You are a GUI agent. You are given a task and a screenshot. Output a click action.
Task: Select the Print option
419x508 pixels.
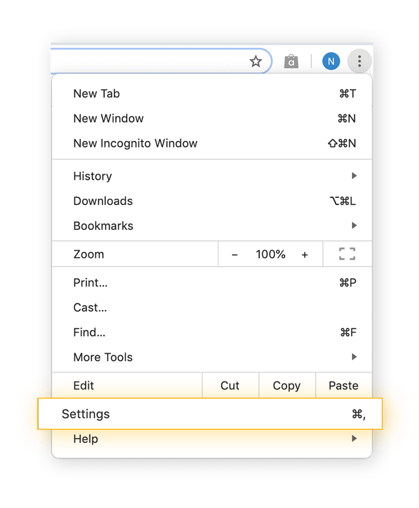90,282
